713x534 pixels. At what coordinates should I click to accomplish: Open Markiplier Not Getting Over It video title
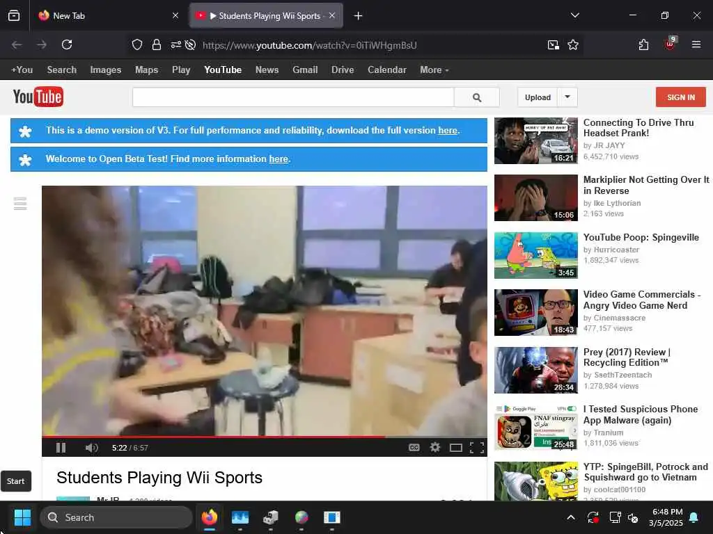646,185
